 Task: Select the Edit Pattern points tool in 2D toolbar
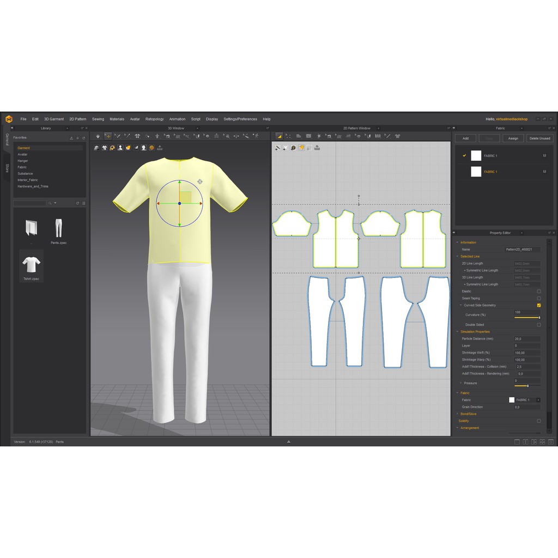[288, 136]
